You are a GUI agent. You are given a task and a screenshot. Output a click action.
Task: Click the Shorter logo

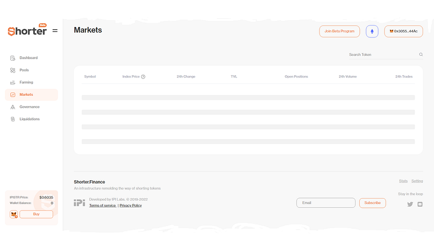tap(27, 30)
